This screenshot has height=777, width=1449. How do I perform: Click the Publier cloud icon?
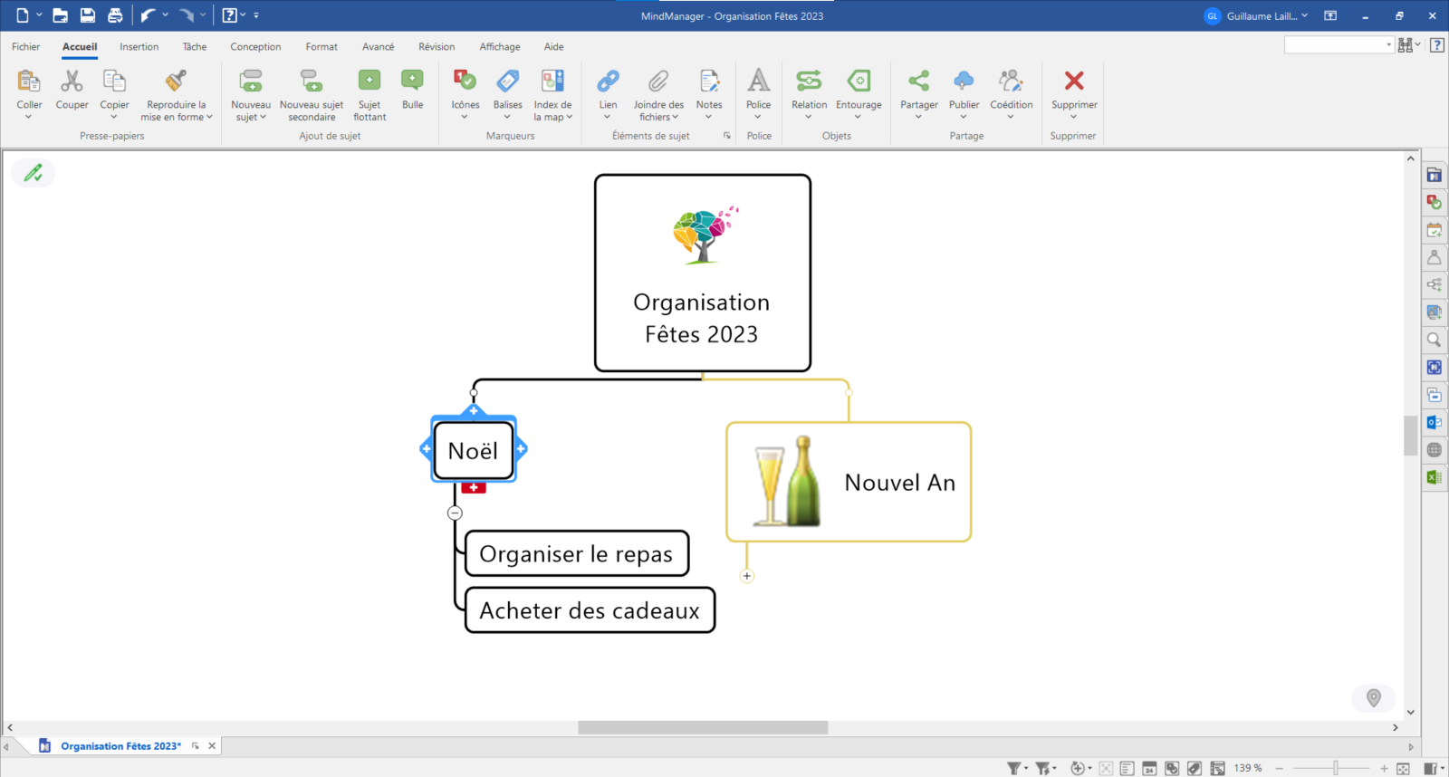coord(964,82)
